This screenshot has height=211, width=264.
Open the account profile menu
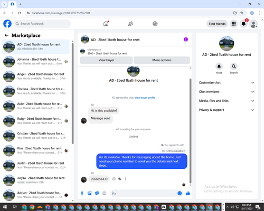253,24
